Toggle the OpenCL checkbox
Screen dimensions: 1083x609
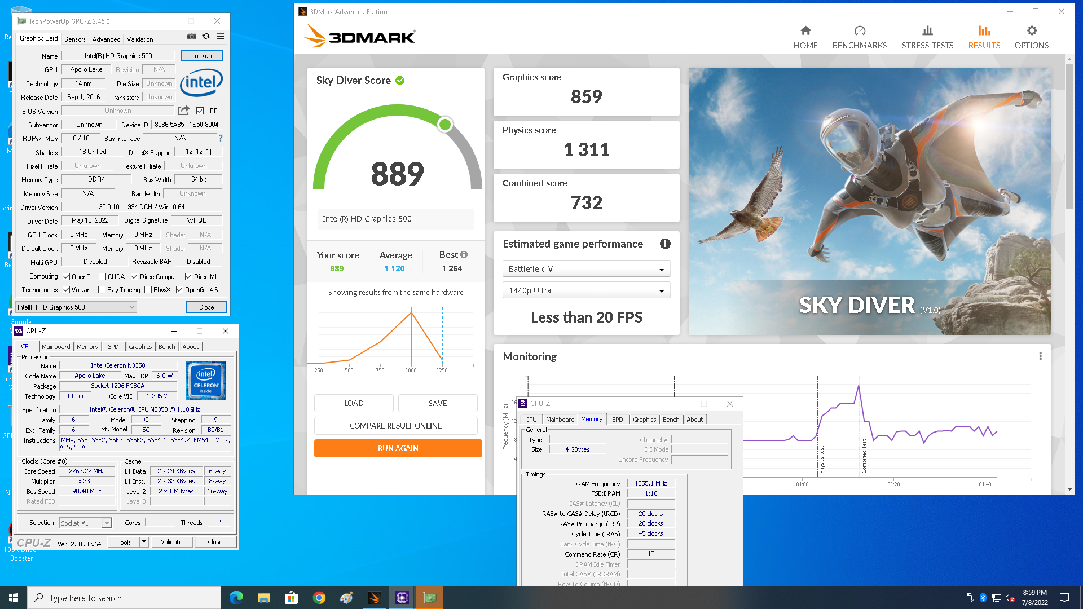coord(66,277)
